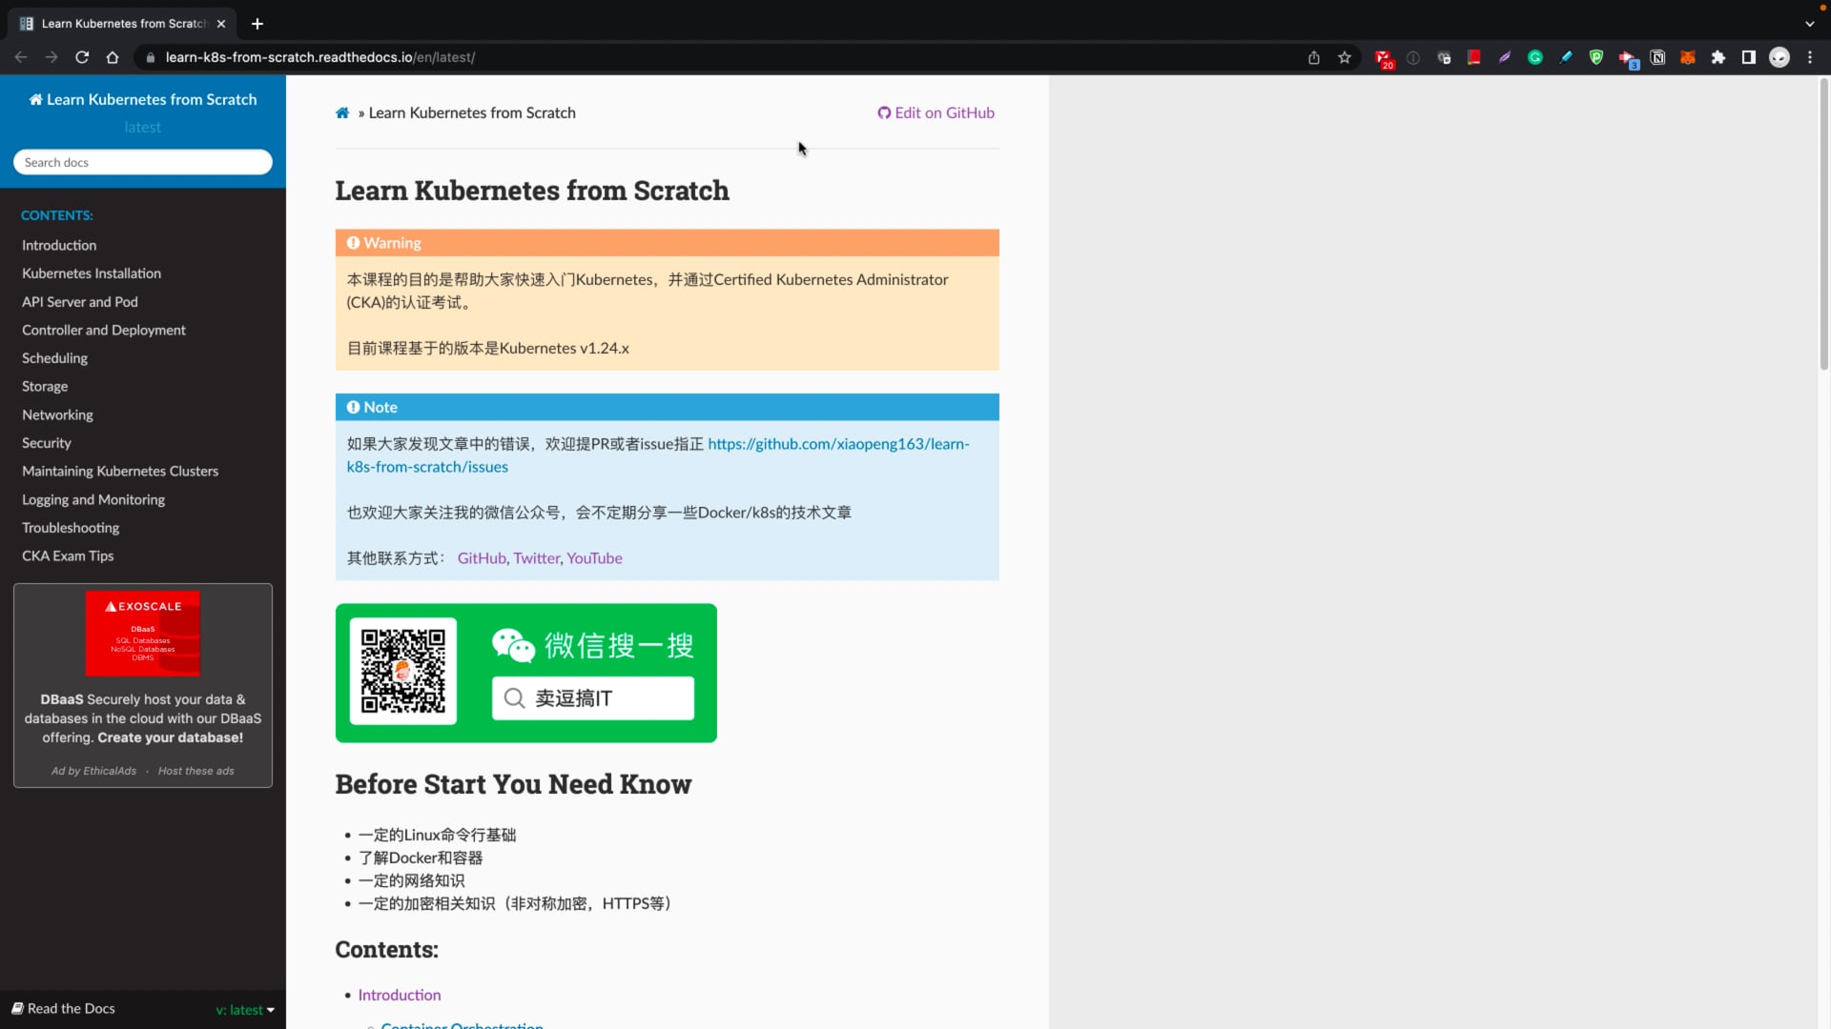Open the Grammarly extension icon

click(x=1535, y=57)
